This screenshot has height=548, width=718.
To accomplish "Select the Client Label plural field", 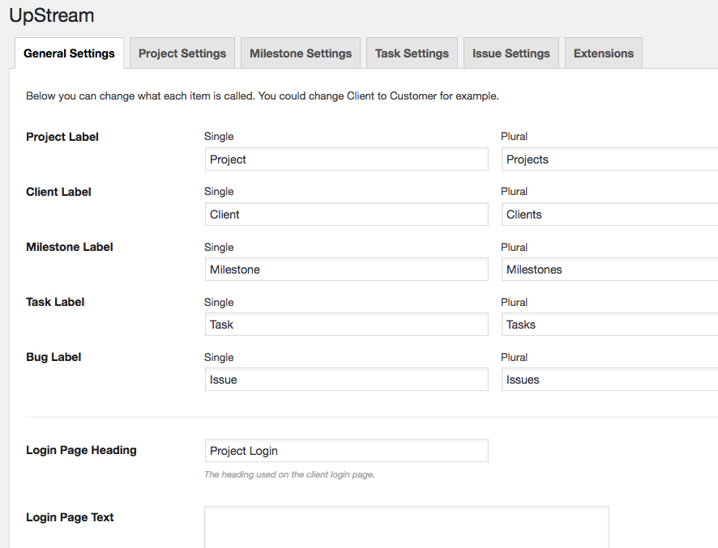I will (609, 215).
